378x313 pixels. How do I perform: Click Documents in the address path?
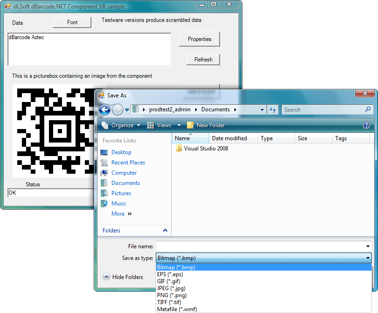(215, 109)
